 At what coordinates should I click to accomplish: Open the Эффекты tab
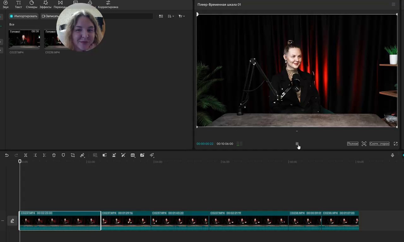click(45, 4)
